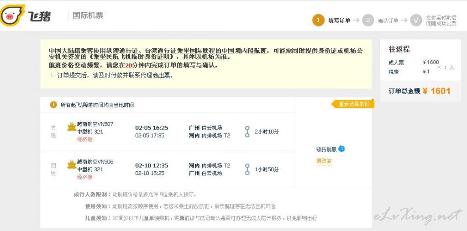Click the 经济舱 label for return flight
Screen dimensions: 467x231
(84, 177)
